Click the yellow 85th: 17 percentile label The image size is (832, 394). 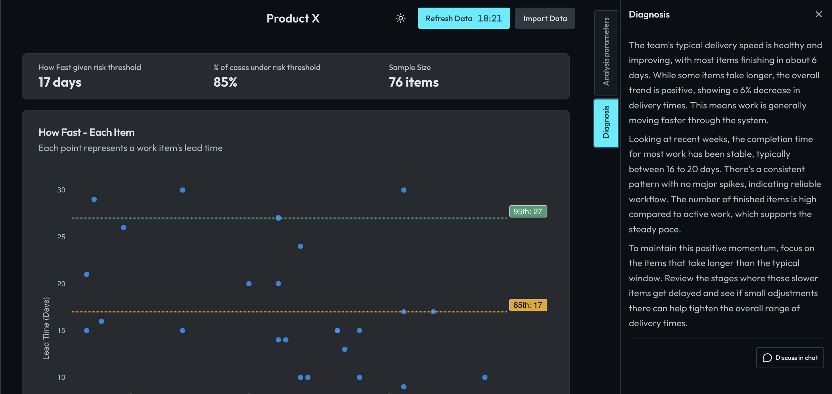[x=527, y=305]
